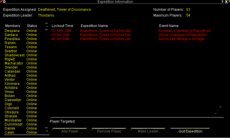Select member Calen in the list
Image resolution: width=230 pixels, height=138 pixels.
click(10, 132)
